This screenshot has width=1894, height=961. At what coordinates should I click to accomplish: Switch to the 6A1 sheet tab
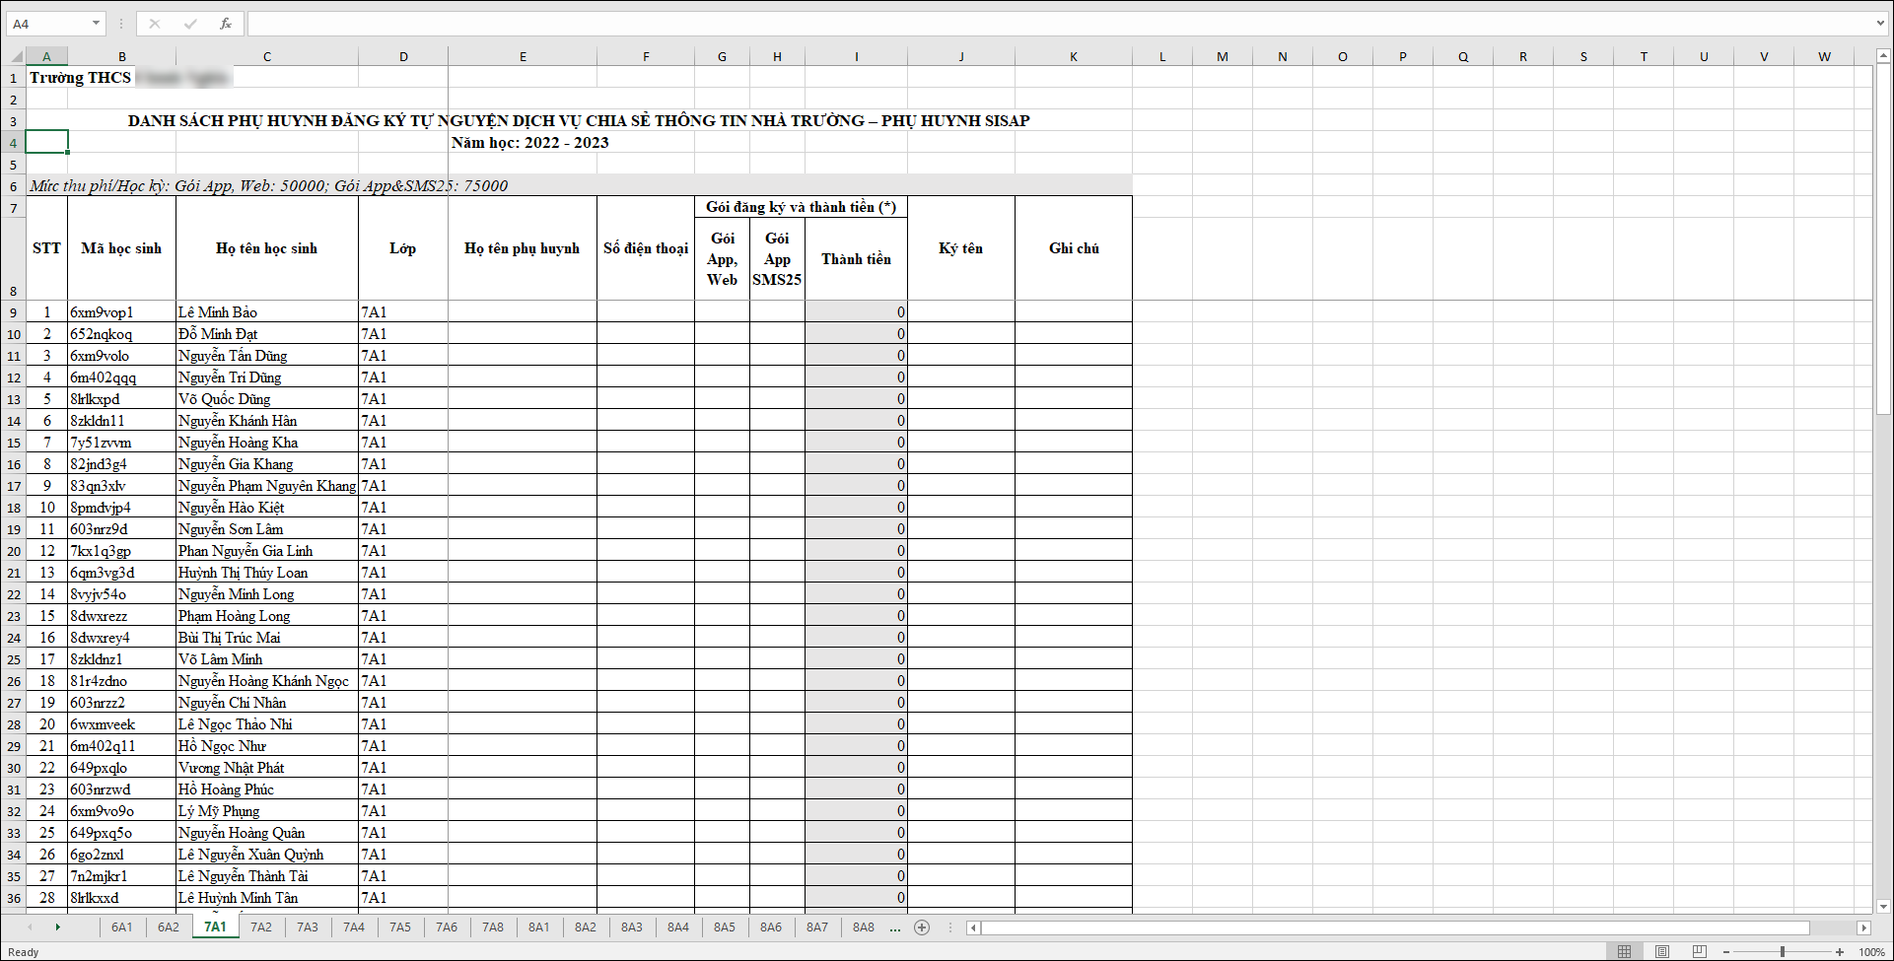pos(121,927)
